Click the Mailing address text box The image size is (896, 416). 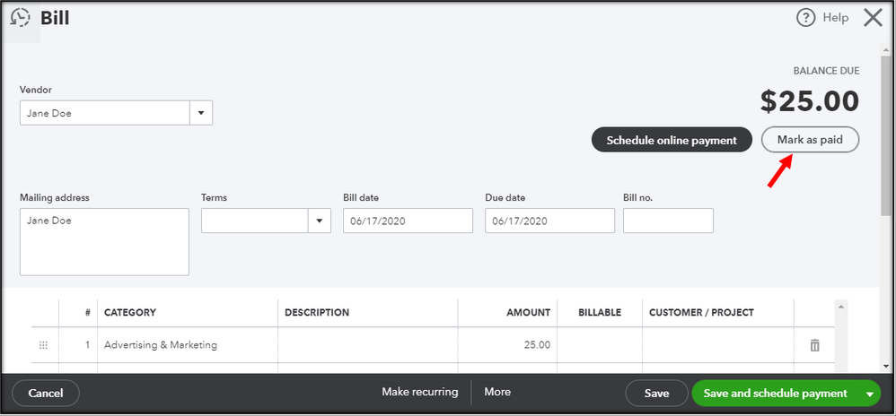click(104, 242)
